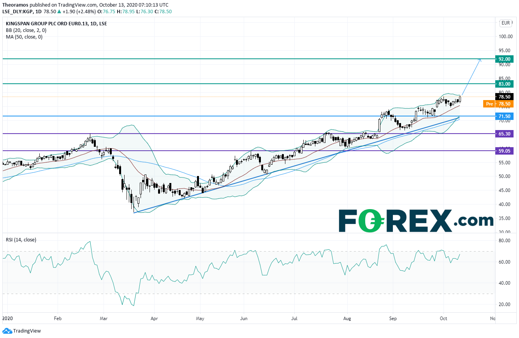Click the 2020 label on time axis
Screen dimensions: 519x338
click(x=7, y=319)
